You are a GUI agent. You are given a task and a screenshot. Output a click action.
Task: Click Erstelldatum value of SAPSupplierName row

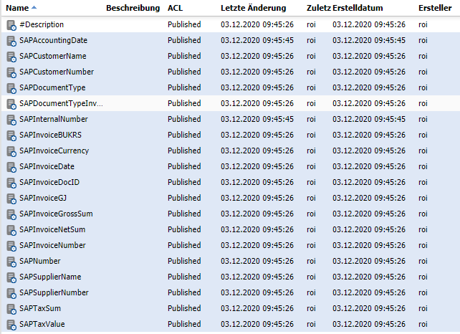click(369, 277)
